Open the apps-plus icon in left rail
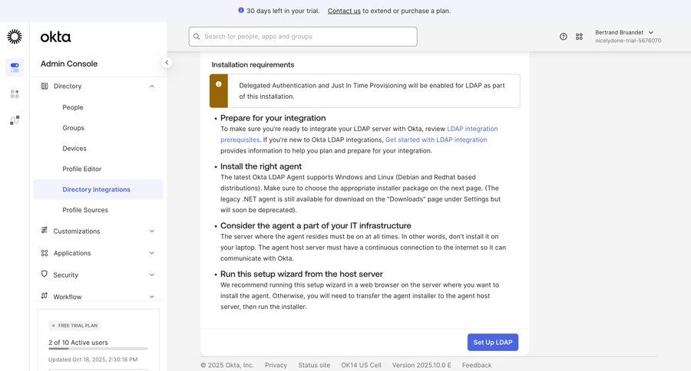 15,94
